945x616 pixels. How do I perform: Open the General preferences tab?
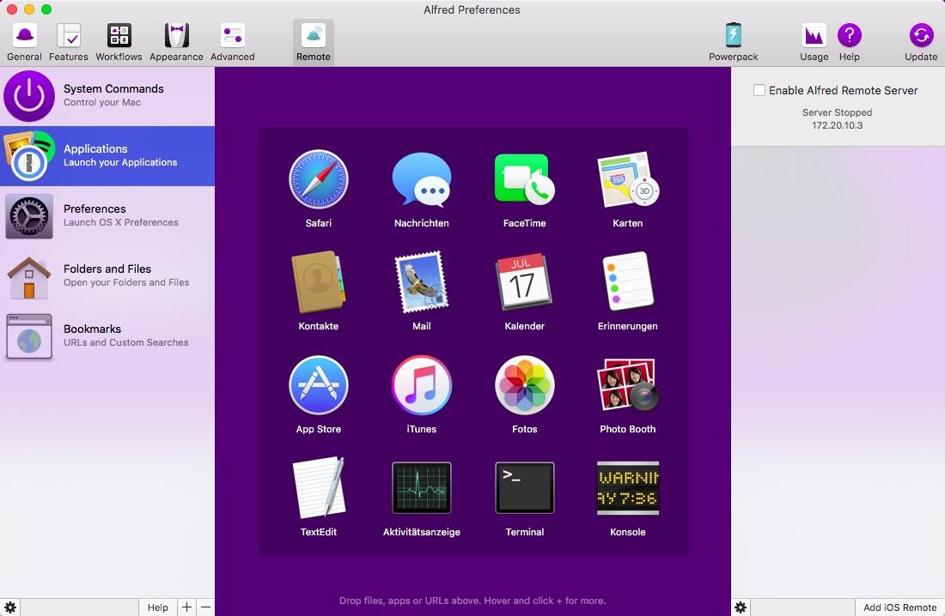click(x=24, y=42)
